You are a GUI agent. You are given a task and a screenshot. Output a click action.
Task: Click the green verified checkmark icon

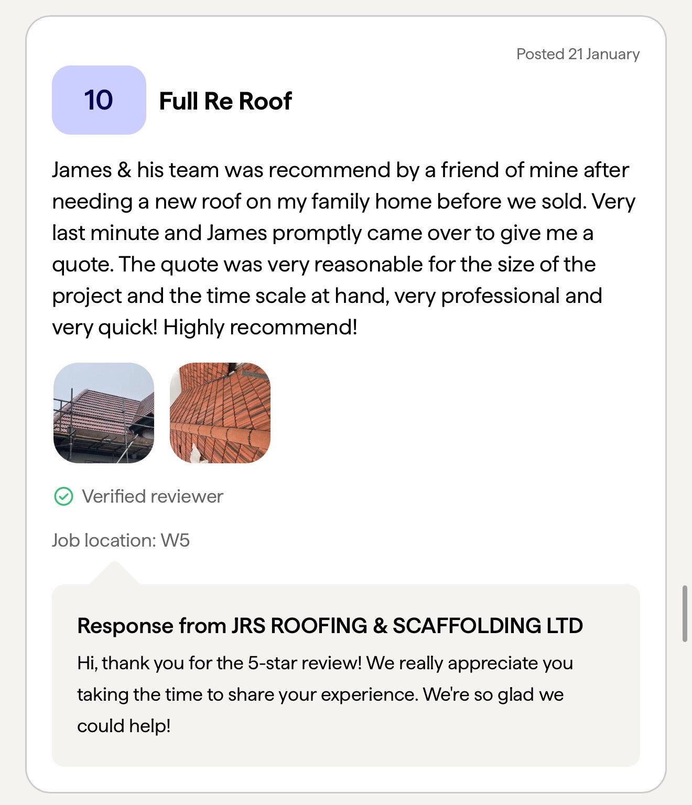pos(63,496)
